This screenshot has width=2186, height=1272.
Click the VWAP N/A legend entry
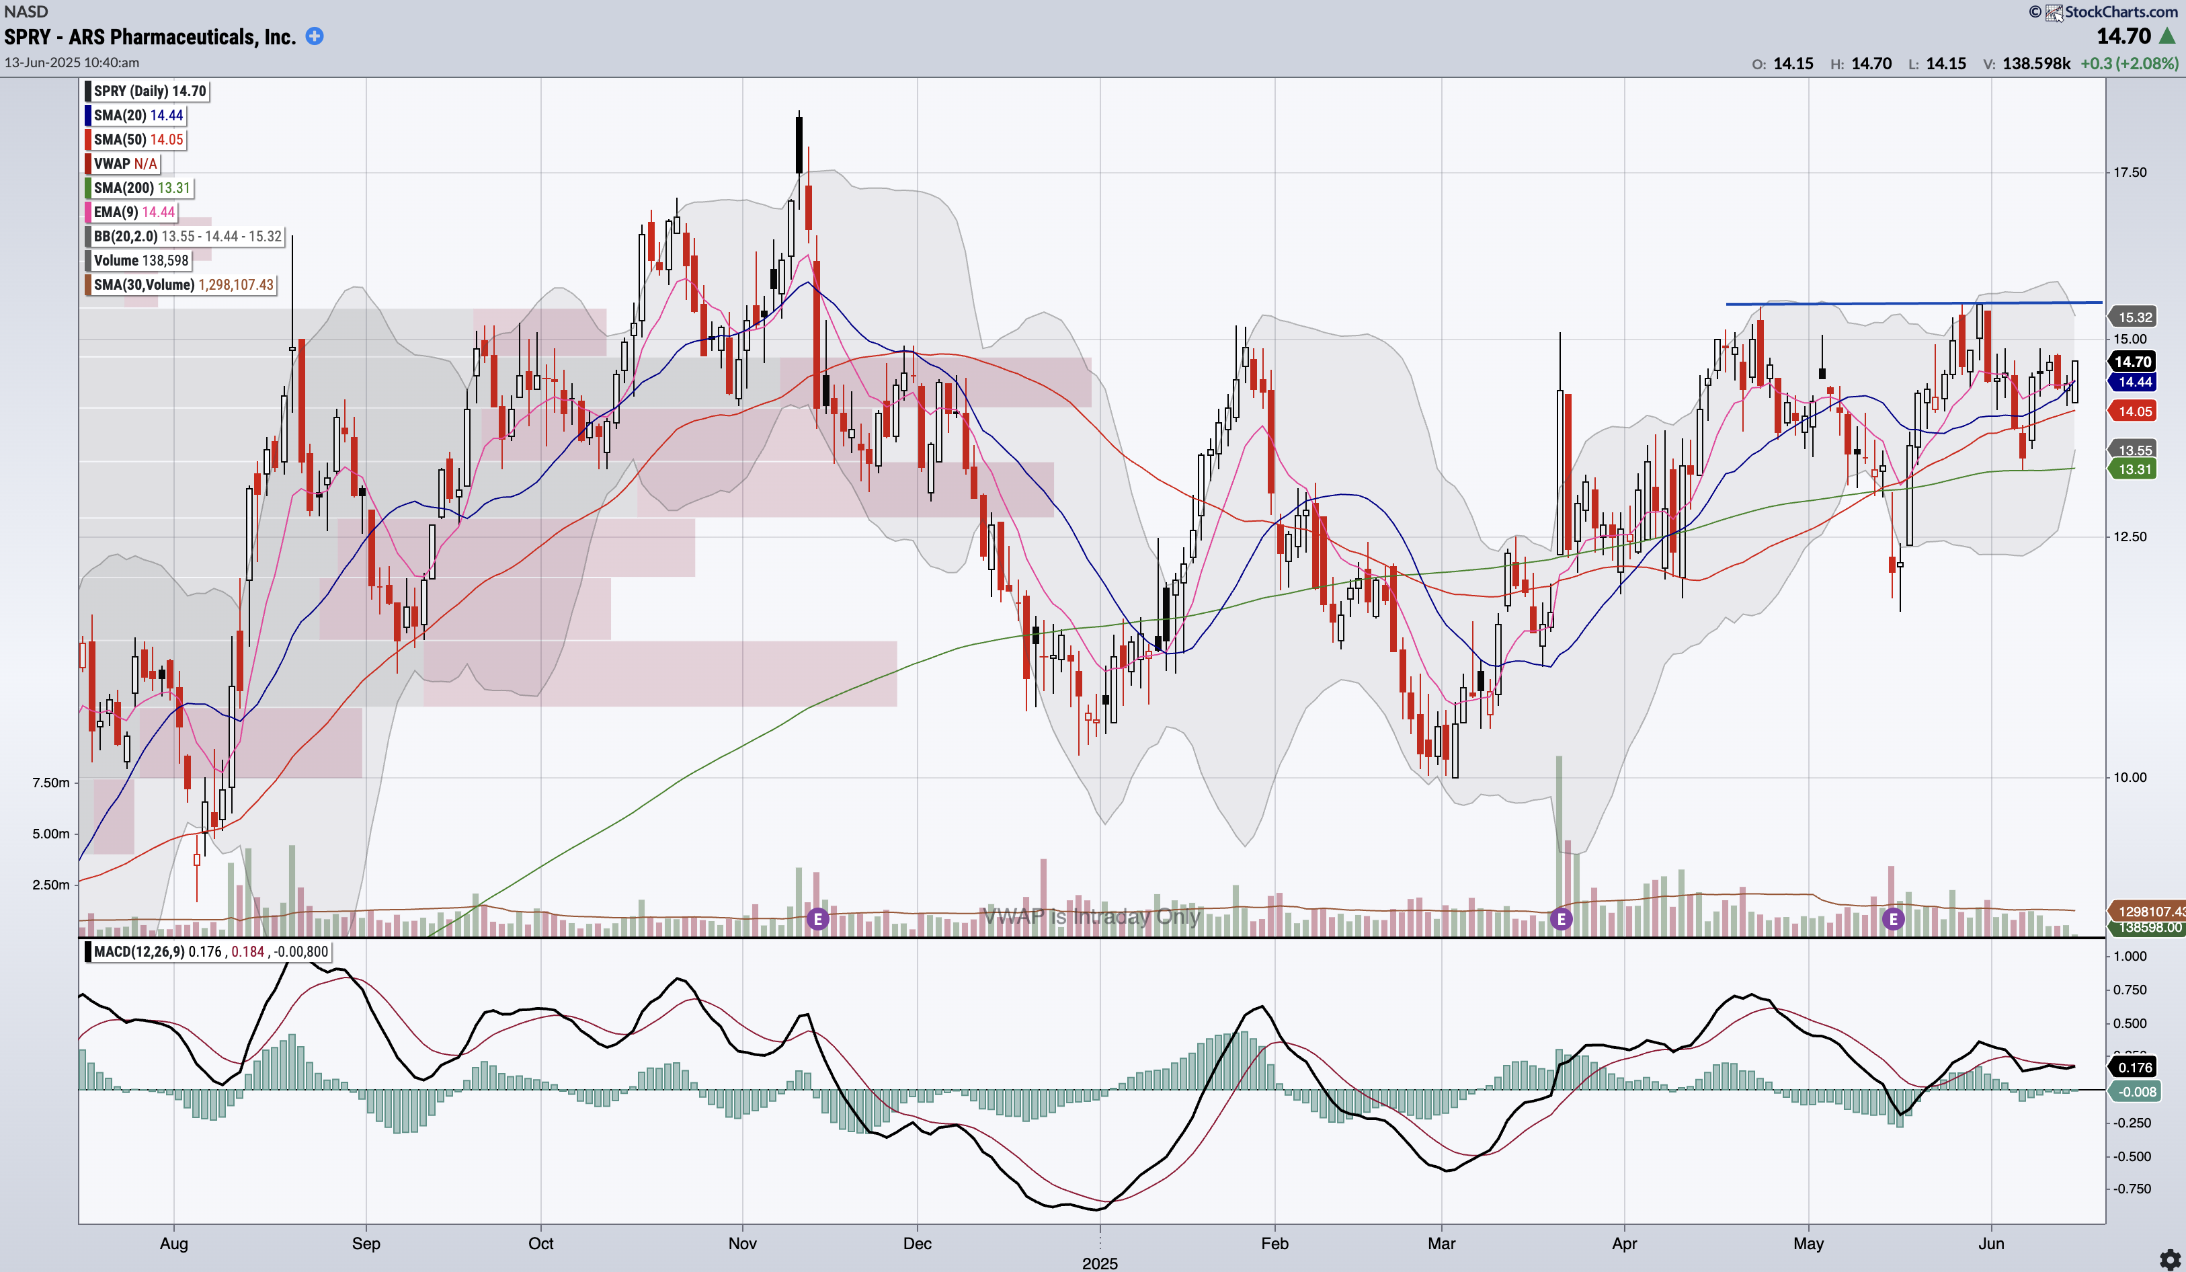[123, 164]
